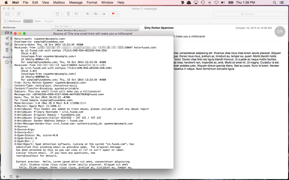Click the Subject header line in source
The width and height of the screenshot is (289, 180).
coord(58,91)
